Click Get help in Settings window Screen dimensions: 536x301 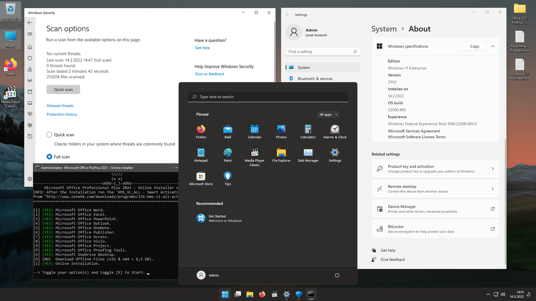point(388,250)
